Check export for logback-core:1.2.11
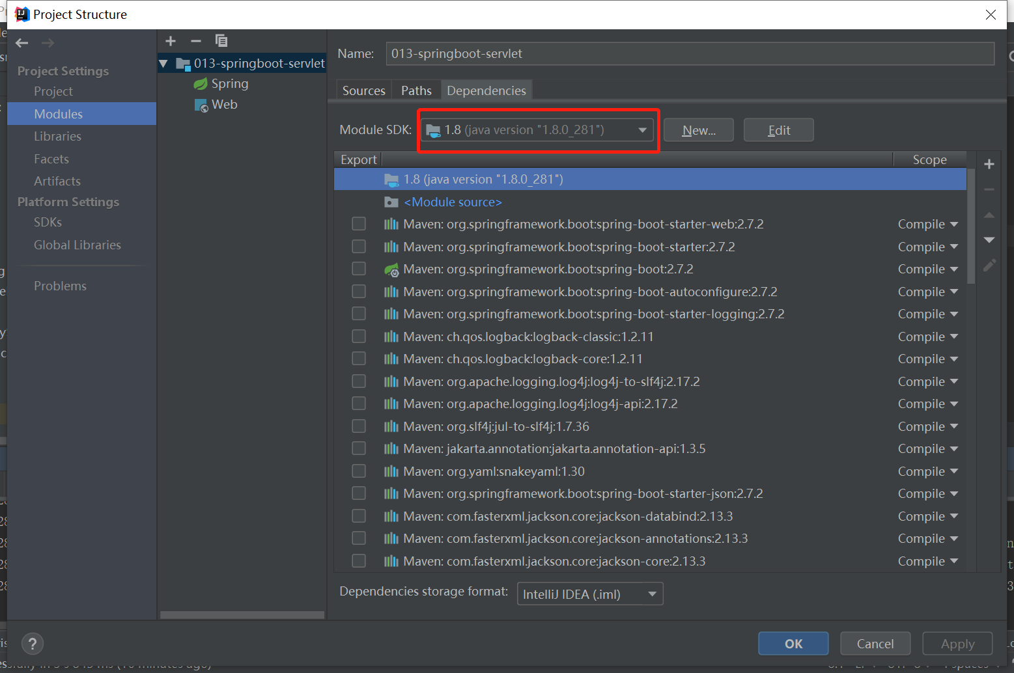1014x673 pixels. [x=359, y=359]
